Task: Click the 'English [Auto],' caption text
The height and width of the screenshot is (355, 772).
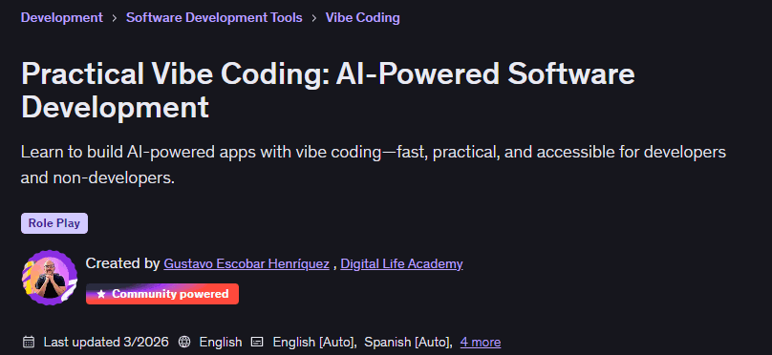Action: [x=314, y=342]
